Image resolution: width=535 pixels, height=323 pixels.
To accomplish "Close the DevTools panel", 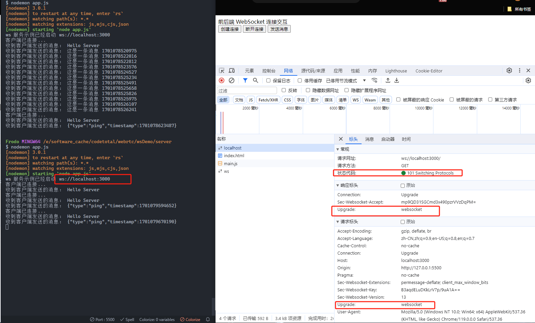I will click(x=528, y=70).
